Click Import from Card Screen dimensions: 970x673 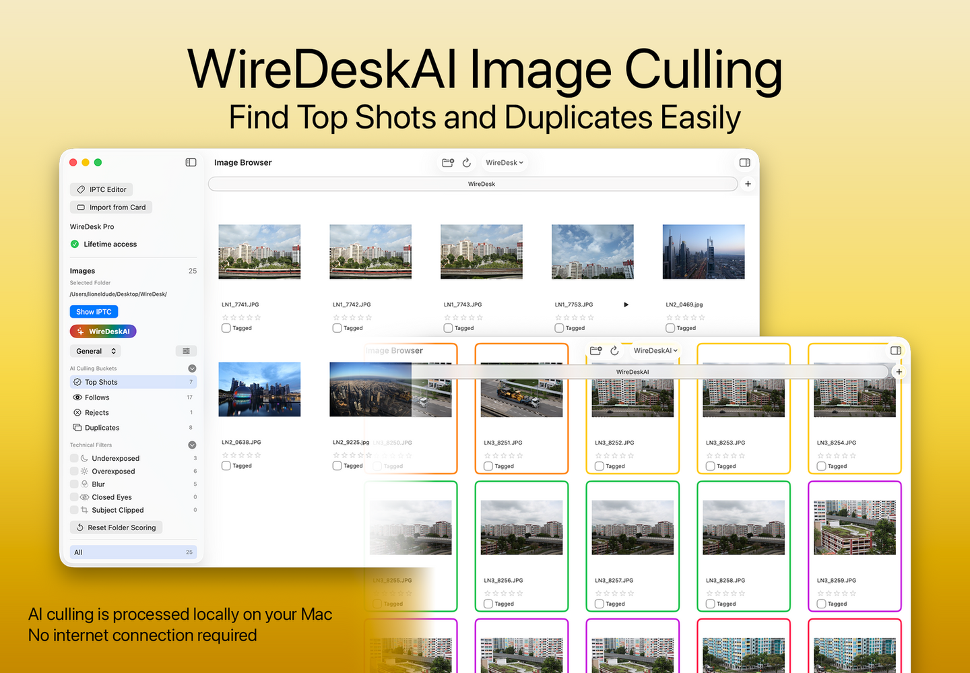(x=111, y=207)
